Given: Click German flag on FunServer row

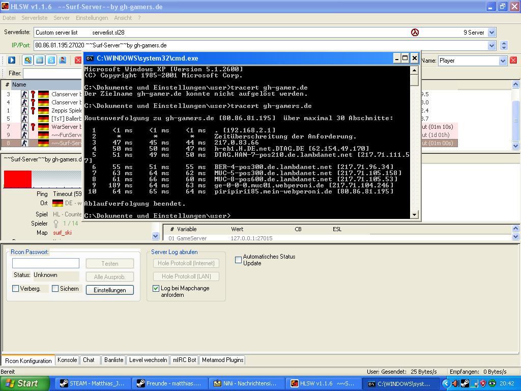Looking at the screenshot, I should coord(44,134).
